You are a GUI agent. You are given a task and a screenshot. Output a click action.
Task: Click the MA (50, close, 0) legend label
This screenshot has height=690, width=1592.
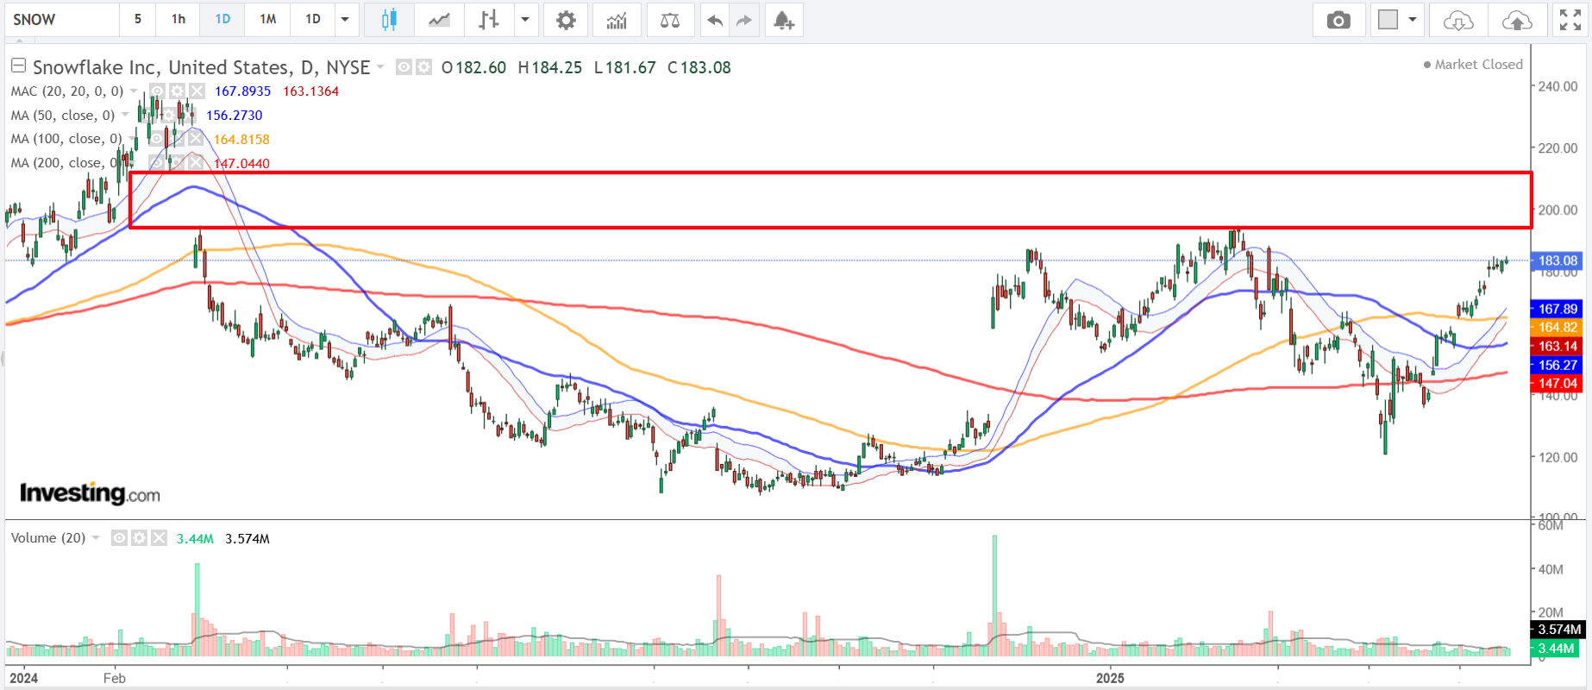pos(63,115)
